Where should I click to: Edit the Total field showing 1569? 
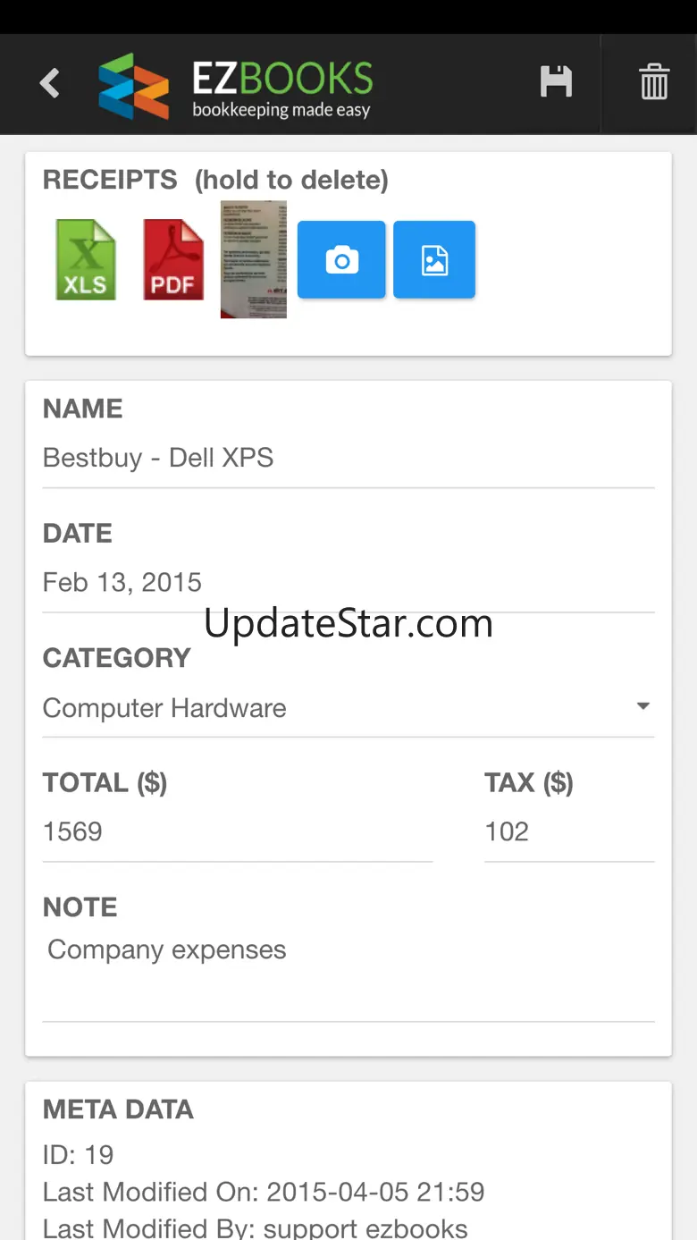click(x=238, y=832)
